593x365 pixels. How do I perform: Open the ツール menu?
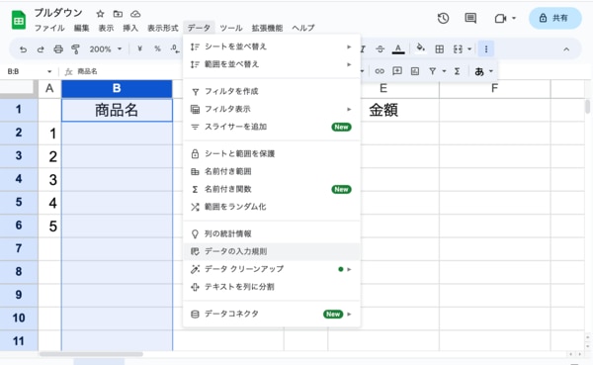click(x=230, y=28)
